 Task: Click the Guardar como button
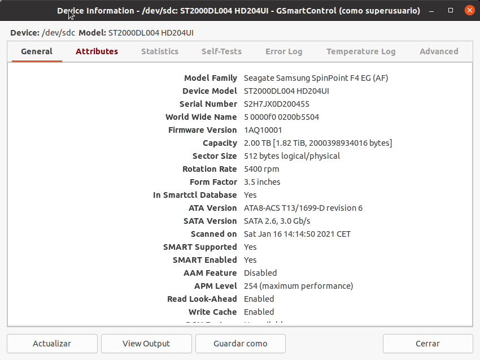(241, 344)
